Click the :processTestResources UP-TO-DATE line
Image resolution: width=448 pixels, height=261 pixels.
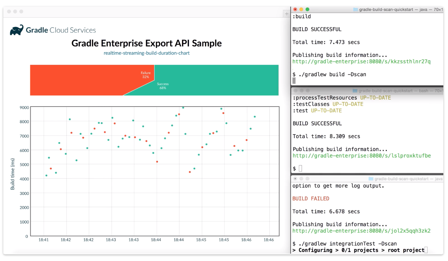coord(342,98)
